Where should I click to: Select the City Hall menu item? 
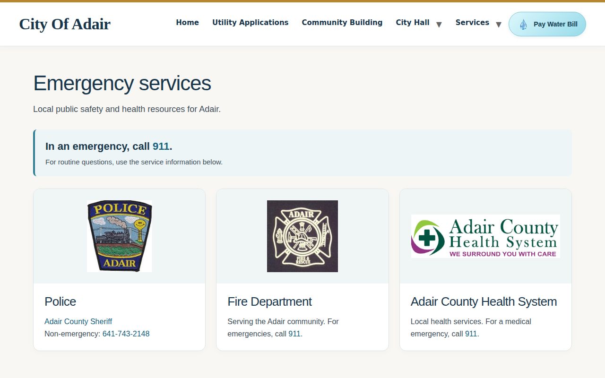click(x=413, y=23)
